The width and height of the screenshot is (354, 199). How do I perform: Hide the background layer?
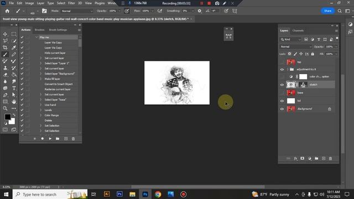coord(282,109)
